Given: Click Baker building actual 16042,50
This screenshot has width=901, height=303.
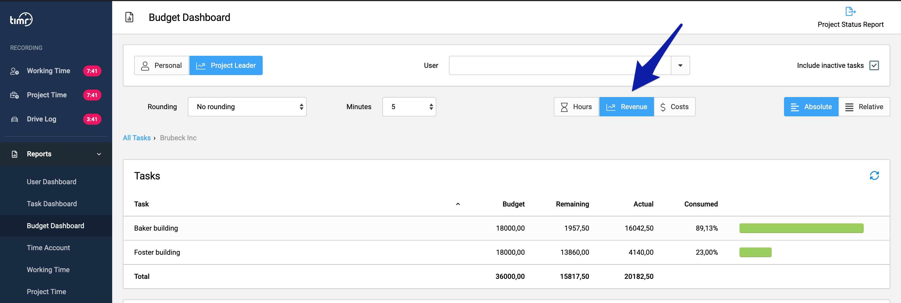Looking at the screenshot, I should 639,228.
